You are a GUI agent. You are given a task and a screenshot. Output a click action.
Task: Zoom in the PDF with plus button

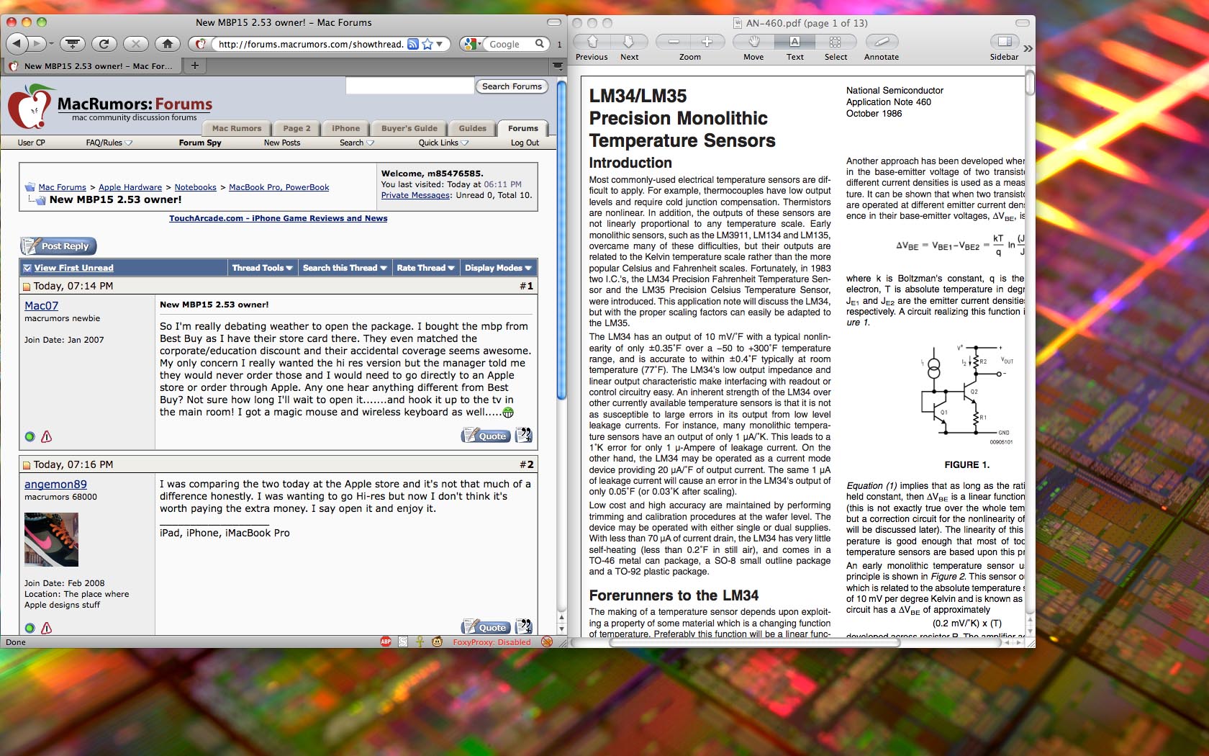[707, 42]
